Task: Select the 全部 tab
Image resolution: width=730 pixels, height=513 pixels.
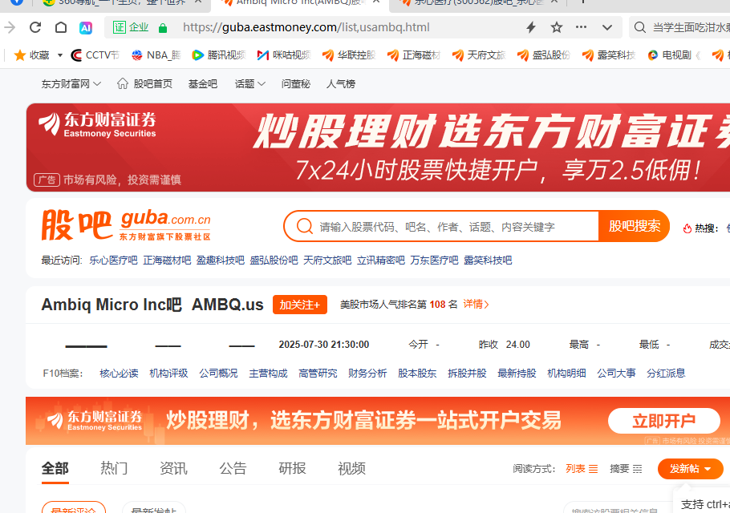Action: pos(55,468)
